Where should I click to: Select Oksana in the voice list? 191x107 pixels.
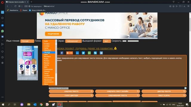[49, 52]
